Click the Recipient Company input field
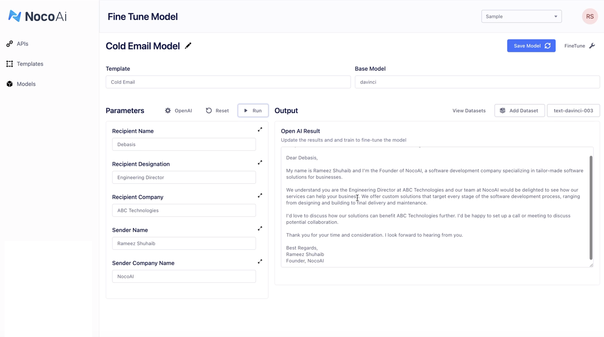Viewport: 604px width, 337px height. click(x=184, y=211)
